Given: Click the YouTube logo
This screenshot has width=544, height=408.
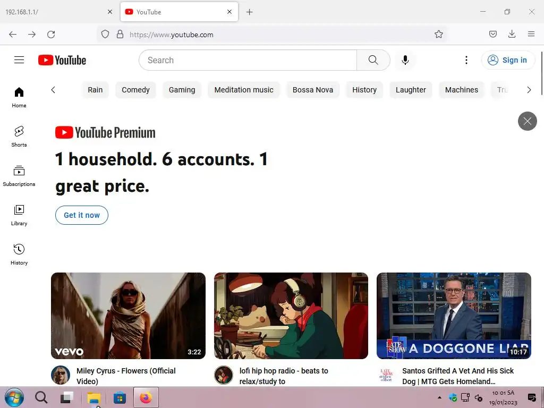Looking at the screenshot, I should coord(62,60).
